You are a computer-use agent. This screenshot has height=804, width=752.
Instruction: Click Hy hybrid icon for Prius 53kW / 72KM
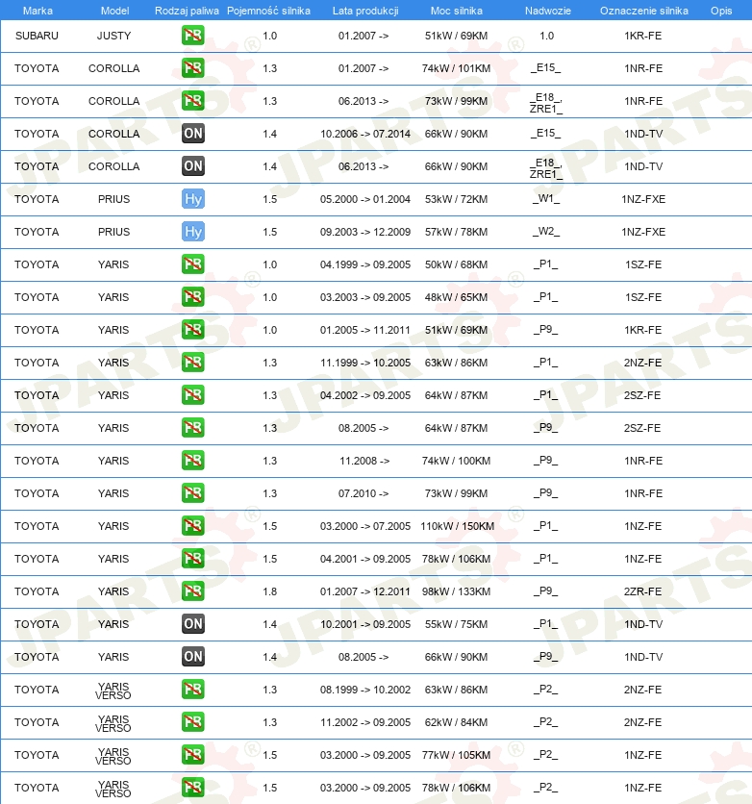tap(192, 199)
